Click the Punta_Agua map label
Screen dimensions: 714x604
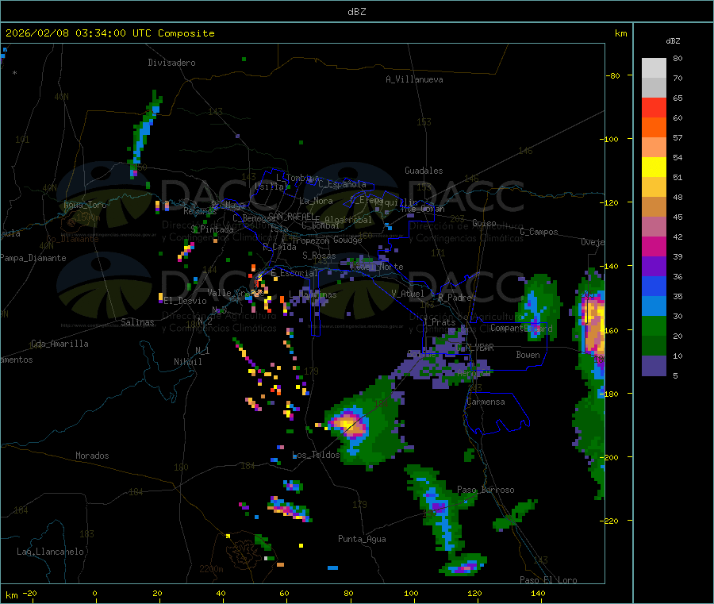point(362,539)
